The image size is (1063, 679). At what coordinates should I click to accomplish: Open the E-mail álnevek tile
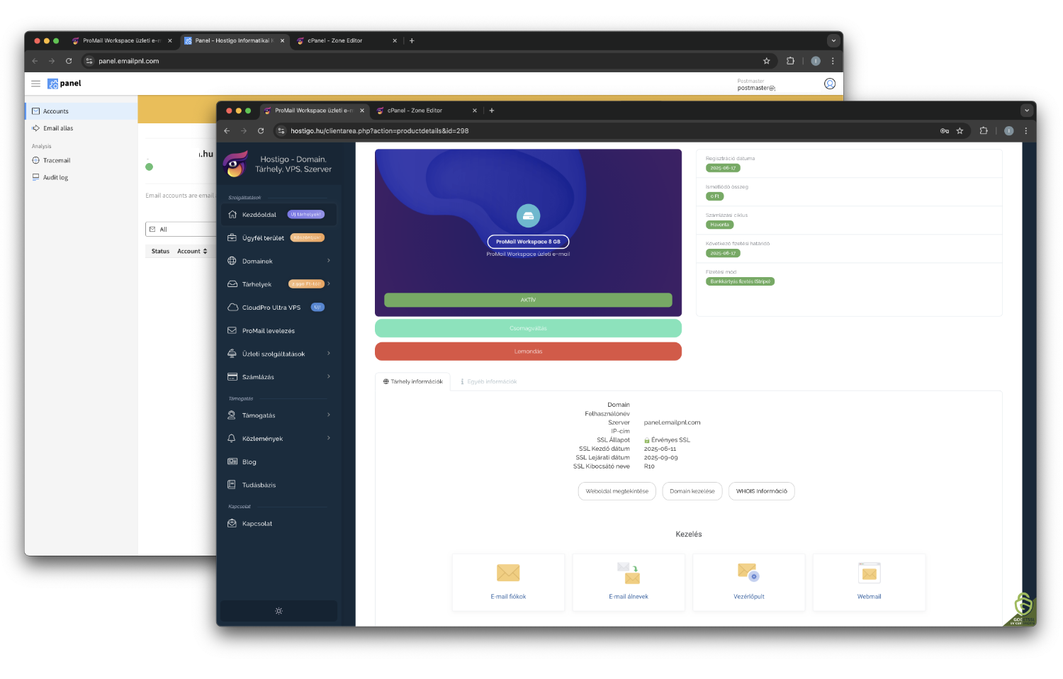coord(629,582)
